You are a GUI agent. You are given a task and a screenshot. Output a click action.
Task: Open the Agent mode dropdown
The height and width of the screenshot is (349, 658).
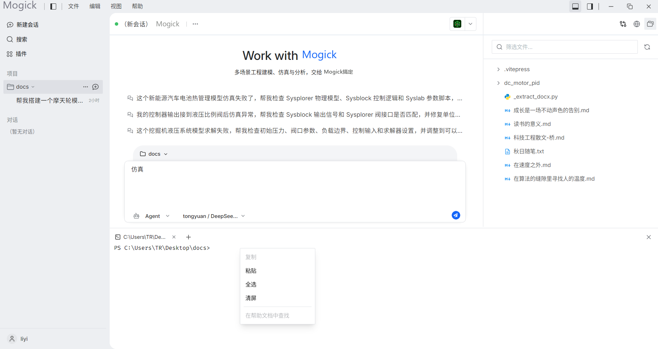point(151,216)
